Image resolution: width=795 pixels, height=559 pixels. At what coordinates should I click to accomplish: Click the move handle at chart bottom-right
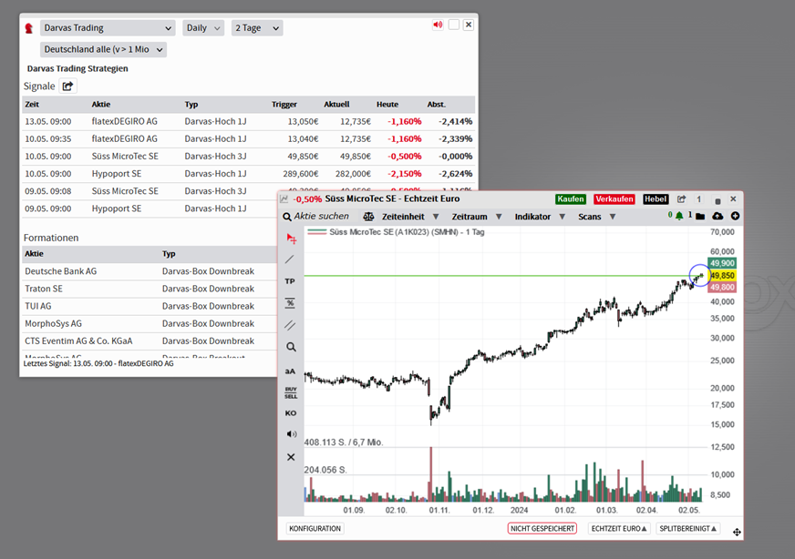click(x=737, y=532)
